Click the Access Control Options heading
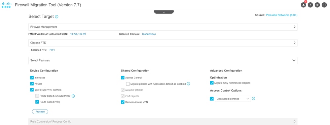 pyautogui.click(x=226, y=91)
